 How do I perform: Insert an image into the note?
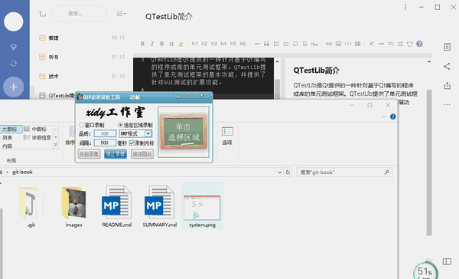coord(338,44)
